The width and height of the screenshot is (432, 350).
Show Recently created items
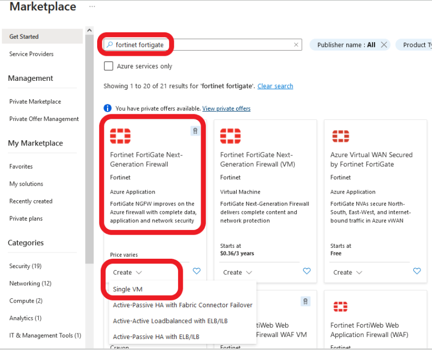click(31, 201)
